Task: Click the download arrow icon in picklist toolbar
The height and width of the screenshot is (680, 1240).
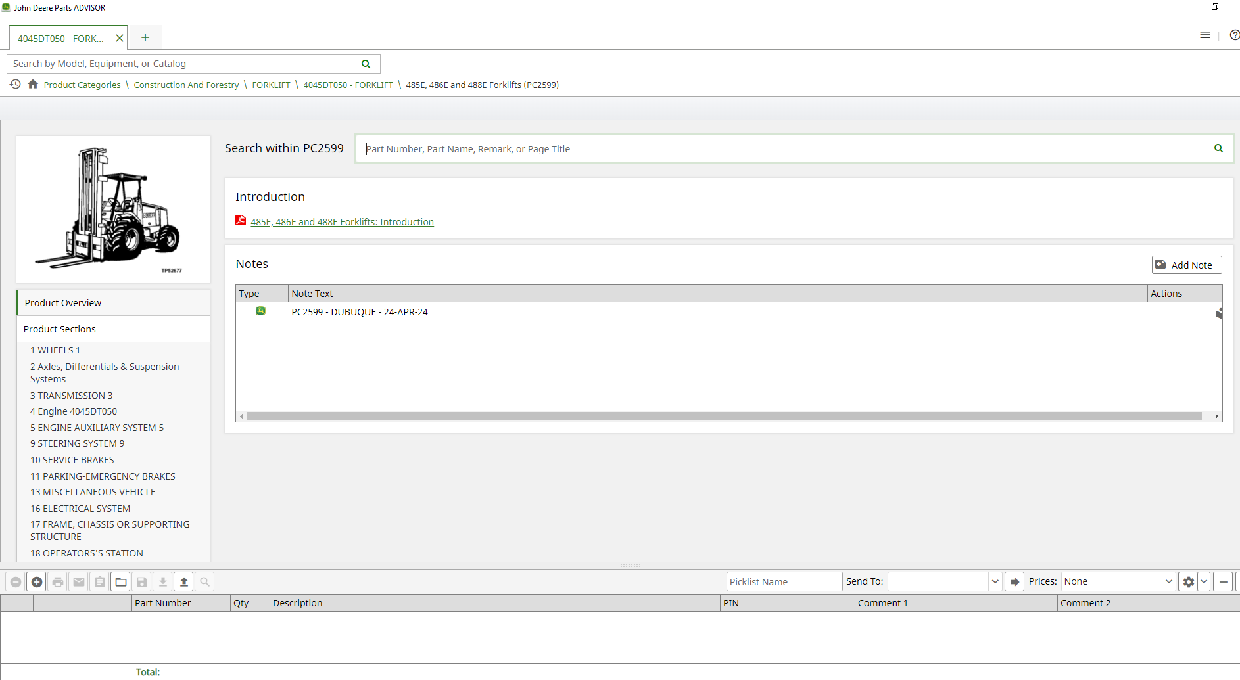Action: point(163,582)
